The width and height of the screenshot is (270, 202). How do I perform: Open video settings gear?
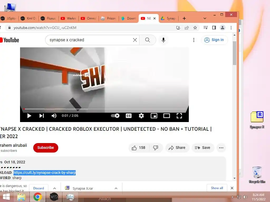pyautogui.click(x=141, y=116)
